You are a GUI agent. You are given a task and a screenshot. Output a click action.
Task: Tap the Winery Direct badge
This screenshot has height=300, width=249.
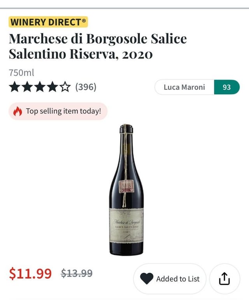pyautogui.click(x=48, y=22)
